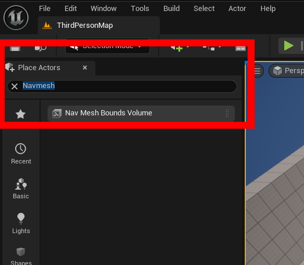Start play with the green Play button
This screenshot has width=304, height=265.
pos(288,46)
